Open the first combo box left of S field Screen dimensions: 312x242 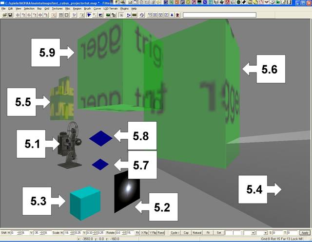coord(250,233)
